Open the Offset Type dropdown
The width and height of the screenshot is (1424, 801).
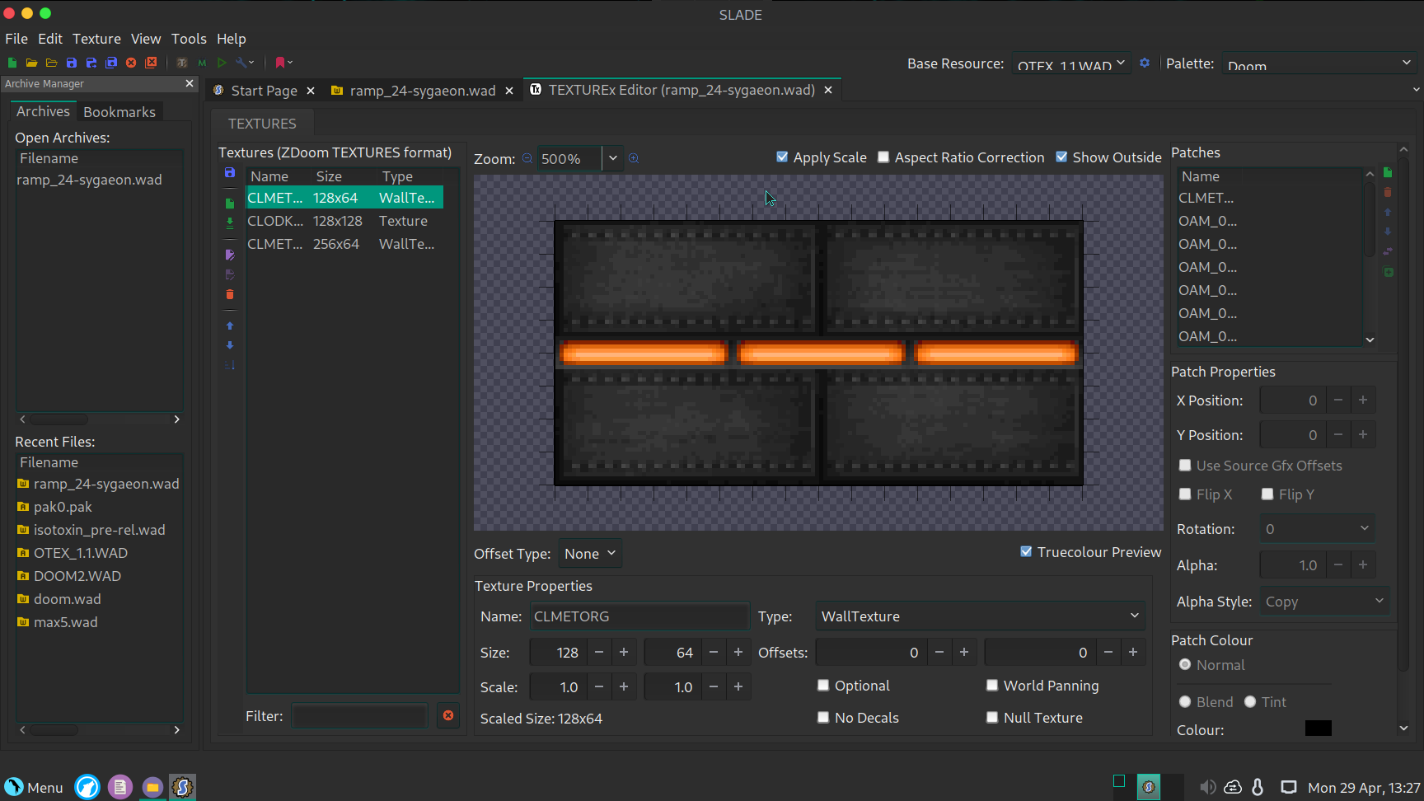[590, 554]
